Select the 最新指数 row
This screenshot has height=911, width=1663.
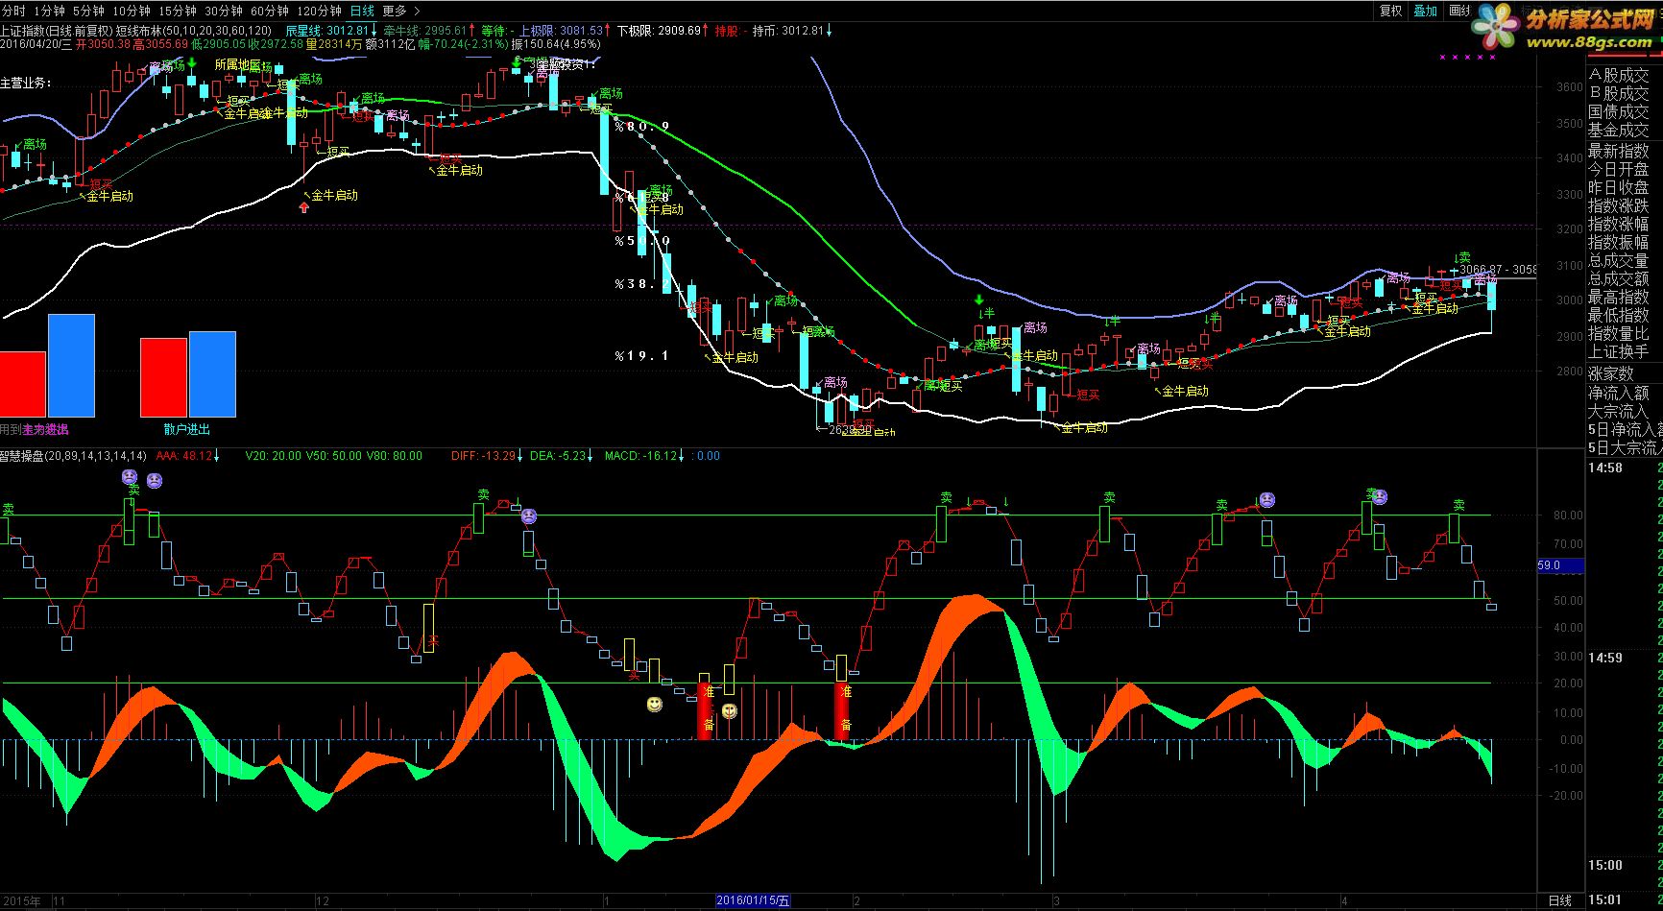[1619, 151]
